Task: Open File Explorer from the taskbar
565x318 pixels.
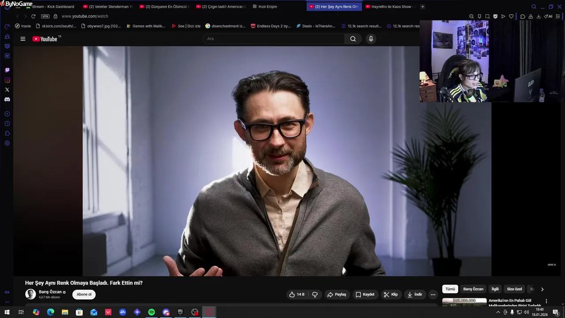Action: [x=65, y=312]
